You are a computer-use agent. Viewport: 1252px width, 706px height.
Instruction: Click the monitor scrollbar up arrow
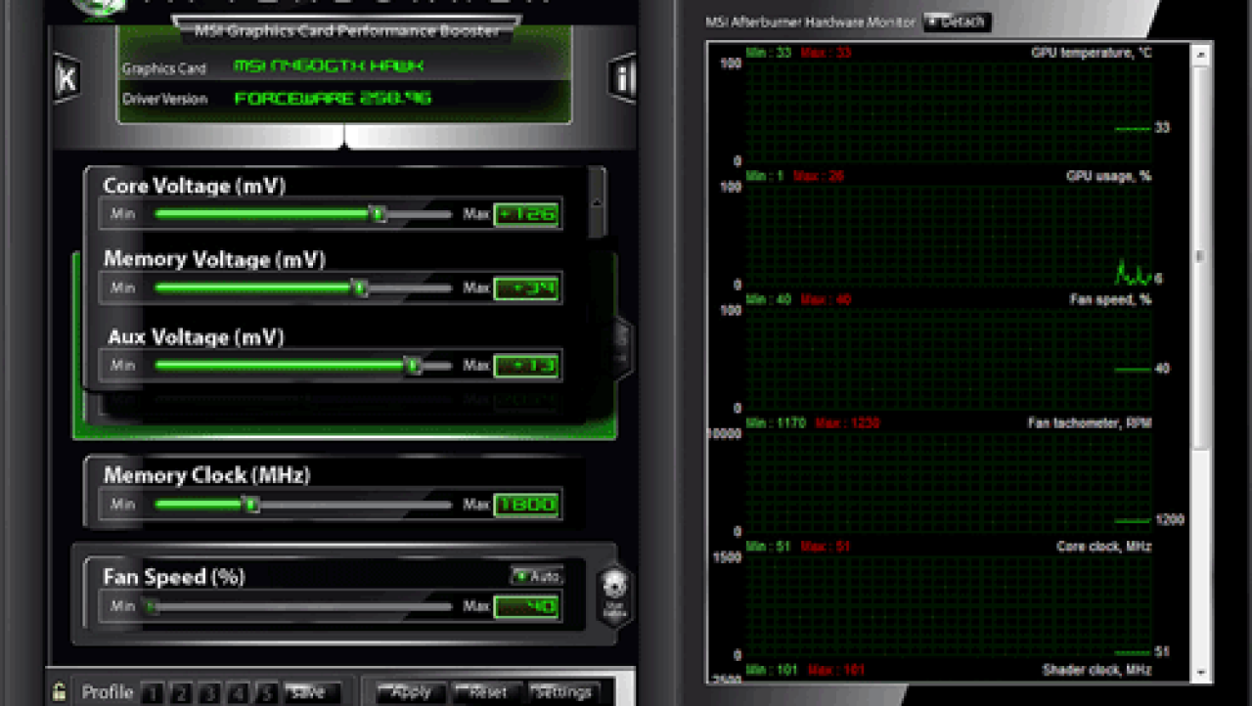(1200, 56)
